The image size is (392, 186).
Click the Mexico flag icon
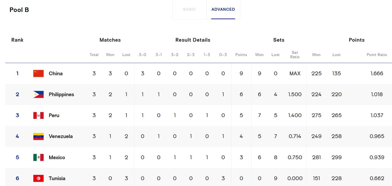pyautogui.click(x=39, y=157)
